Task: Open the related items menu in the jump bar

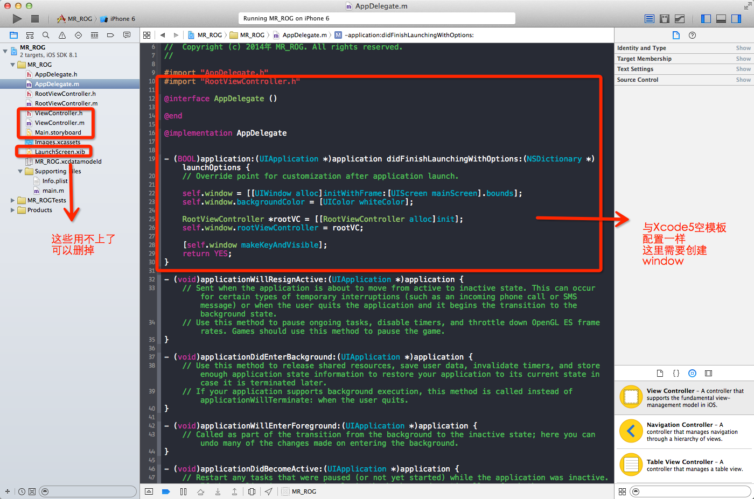Action: [x=146, y=35]
